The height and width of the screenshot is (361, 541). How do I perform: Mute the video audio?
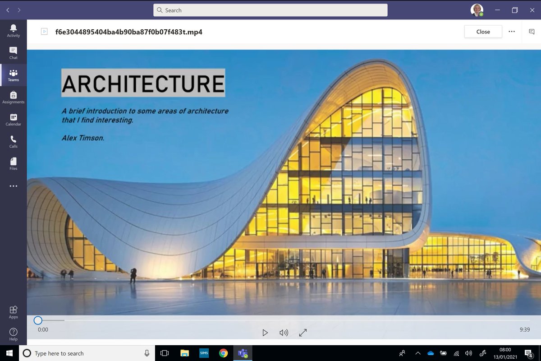click(284, 333)
